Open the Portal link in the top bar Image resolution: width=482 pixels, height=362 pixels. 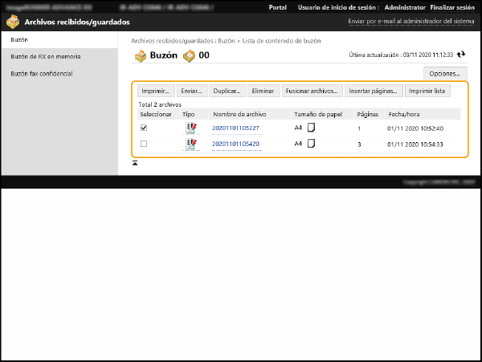click(277, 7)
